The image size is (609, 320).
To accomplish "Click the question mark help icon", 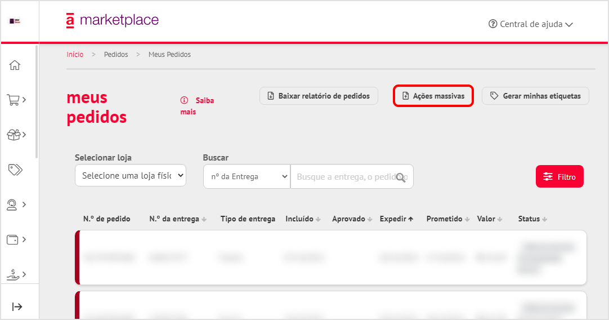I will [492, 24].
